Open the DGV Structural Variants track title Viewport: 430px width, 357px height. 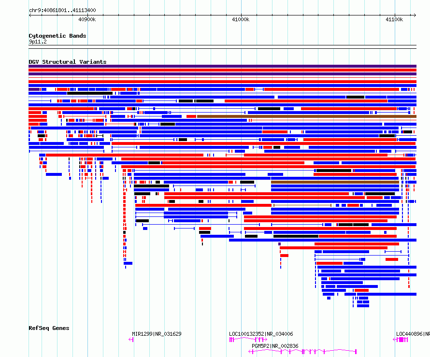[68, 62]
